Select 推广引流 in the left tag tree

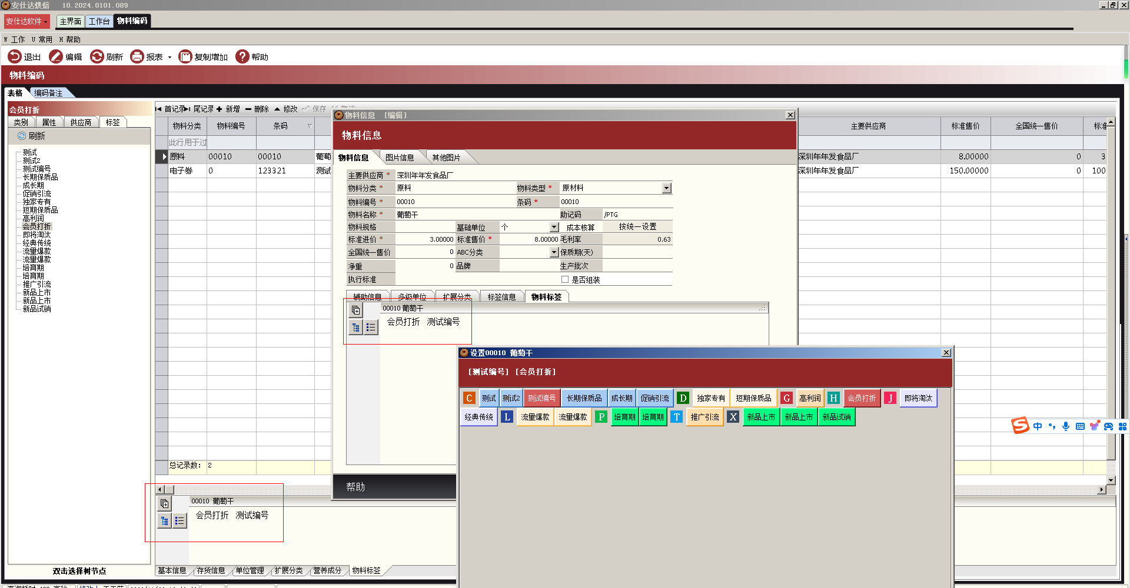(36, 284)
